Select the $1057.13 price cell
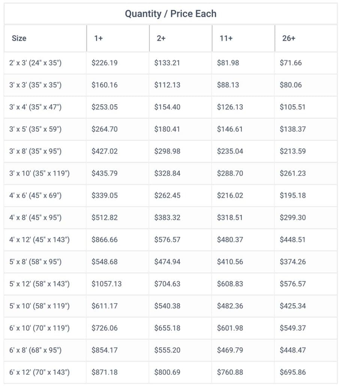Viewport: 342px width, 386px height. click(x=106, y=284)
